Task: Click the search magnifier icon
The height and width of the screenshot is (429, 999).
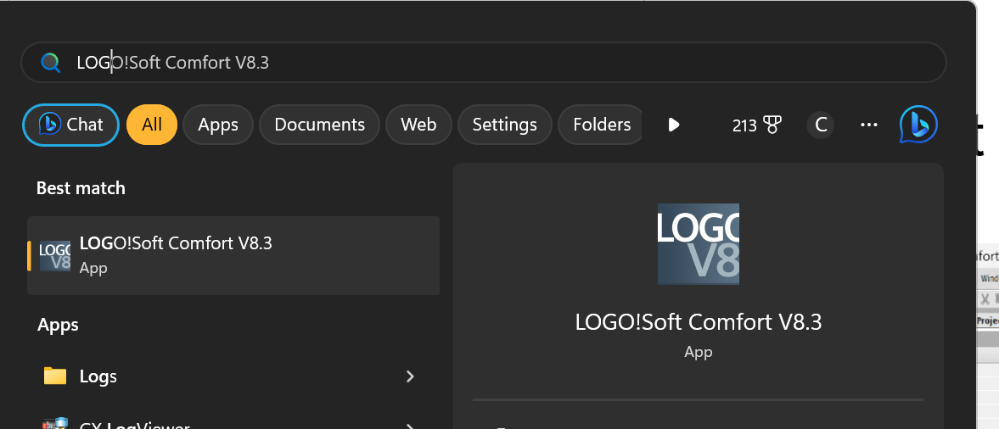Action: tap(50, 63)
